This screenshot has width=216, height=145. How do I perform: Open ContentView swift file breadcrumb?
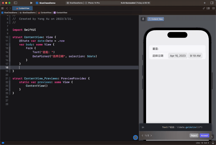[x=45, y=12]
